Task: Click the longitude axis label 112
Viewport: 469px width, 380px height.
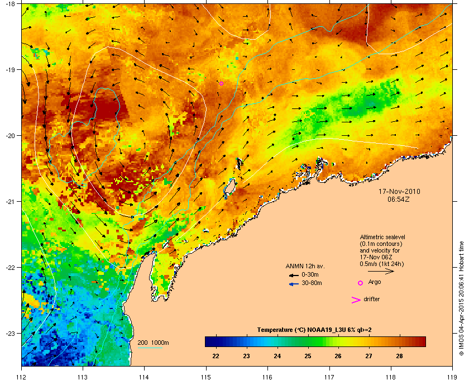Action: pyautogui.click(x=22, y=377)
